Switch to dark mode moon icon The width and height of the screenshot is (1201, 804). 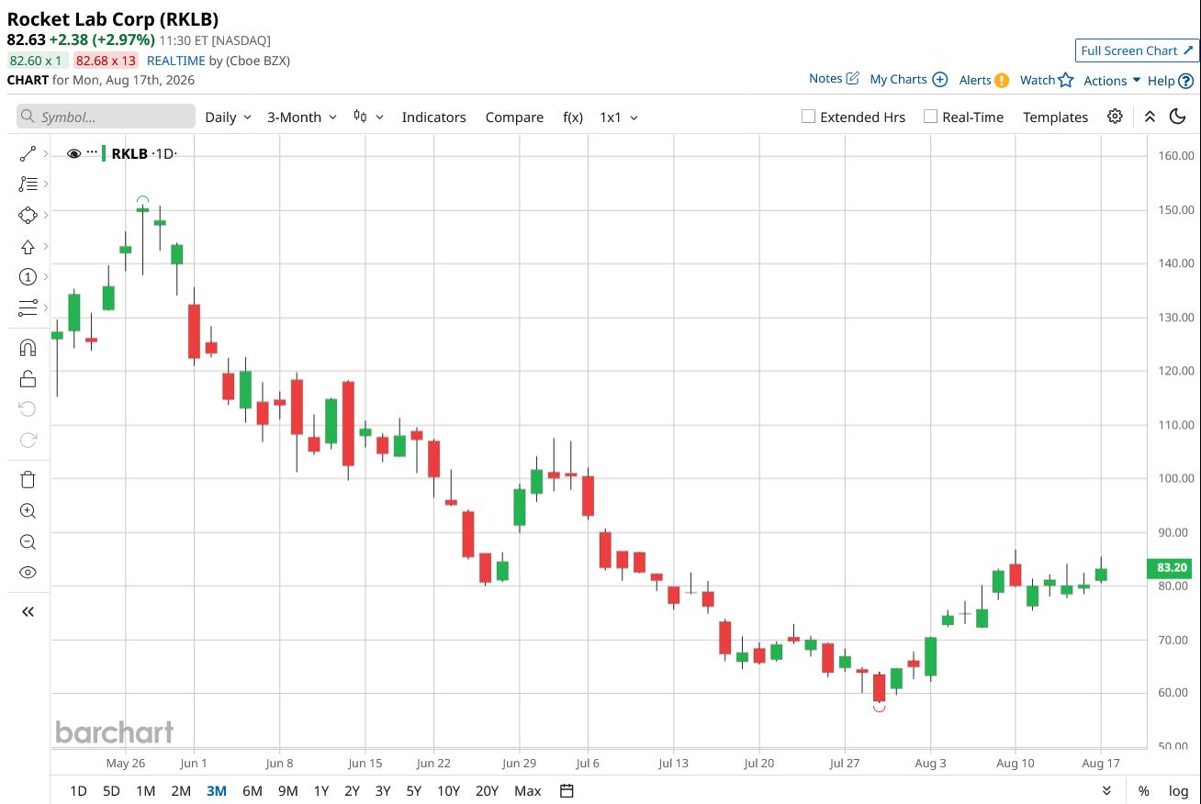[1177, 117]
